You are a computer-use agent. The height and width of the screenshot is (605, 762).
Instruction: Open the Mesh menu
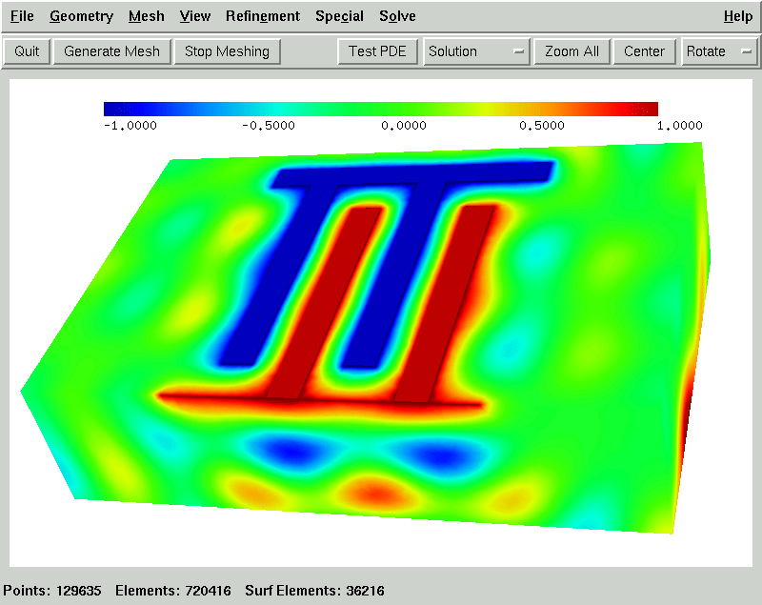tap(147, 16)
